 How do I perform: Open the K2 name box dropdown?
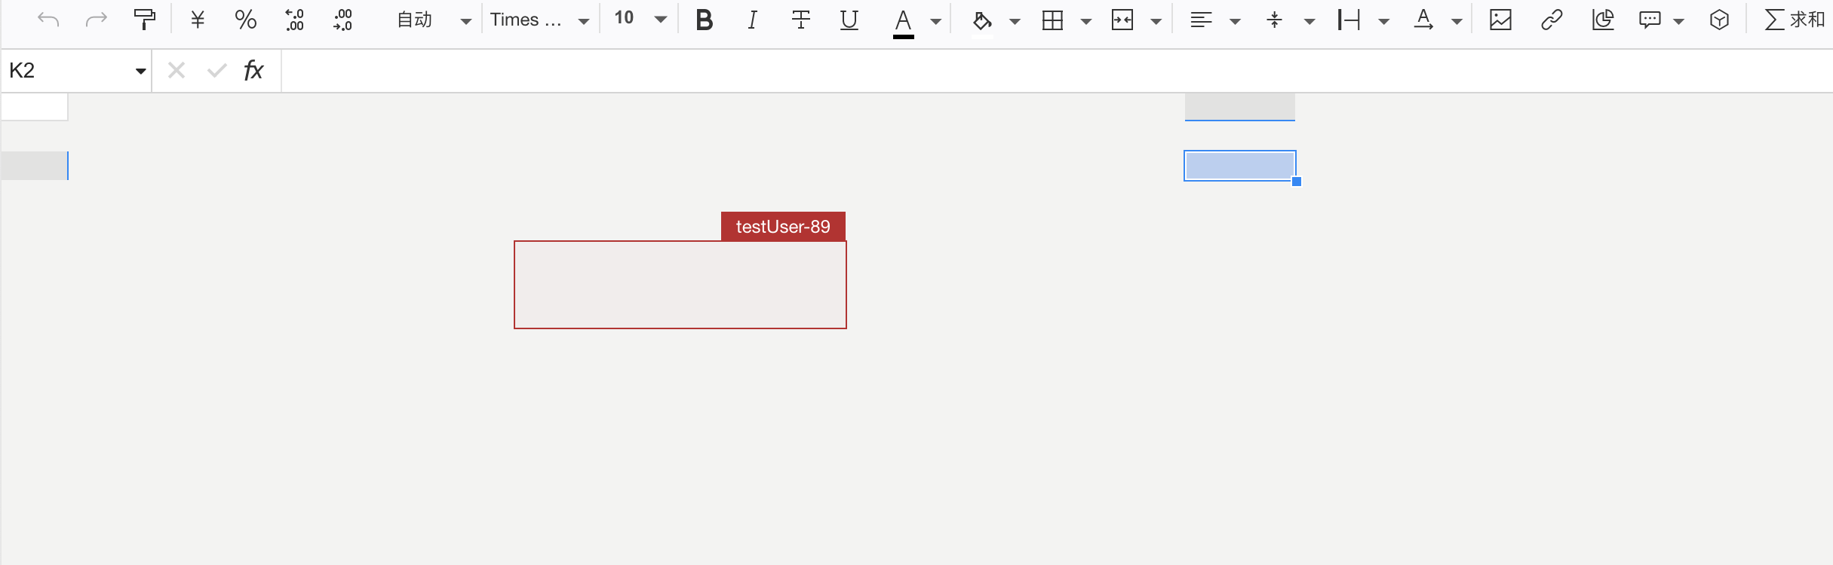coord(140,71)
